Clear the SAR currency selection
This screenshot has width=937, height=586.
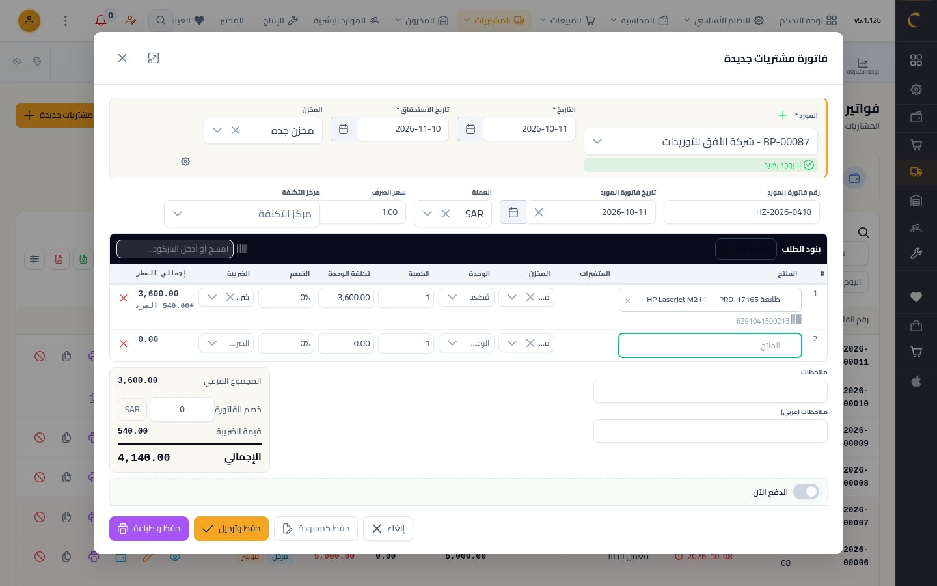[x=446, y=214]
